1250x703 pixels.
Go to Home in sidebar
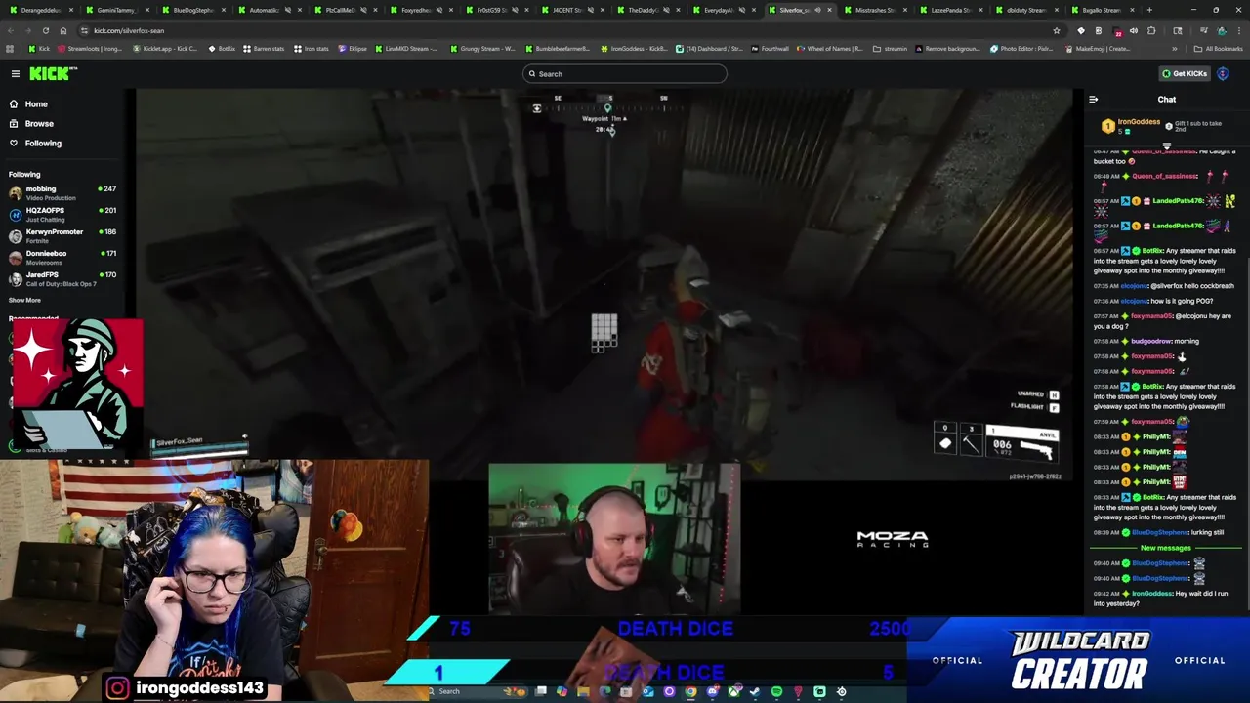point(36,103)
